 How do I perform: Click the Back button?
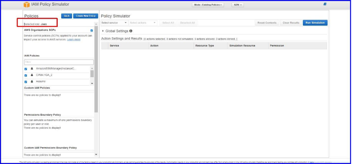[x=67, y=16]
